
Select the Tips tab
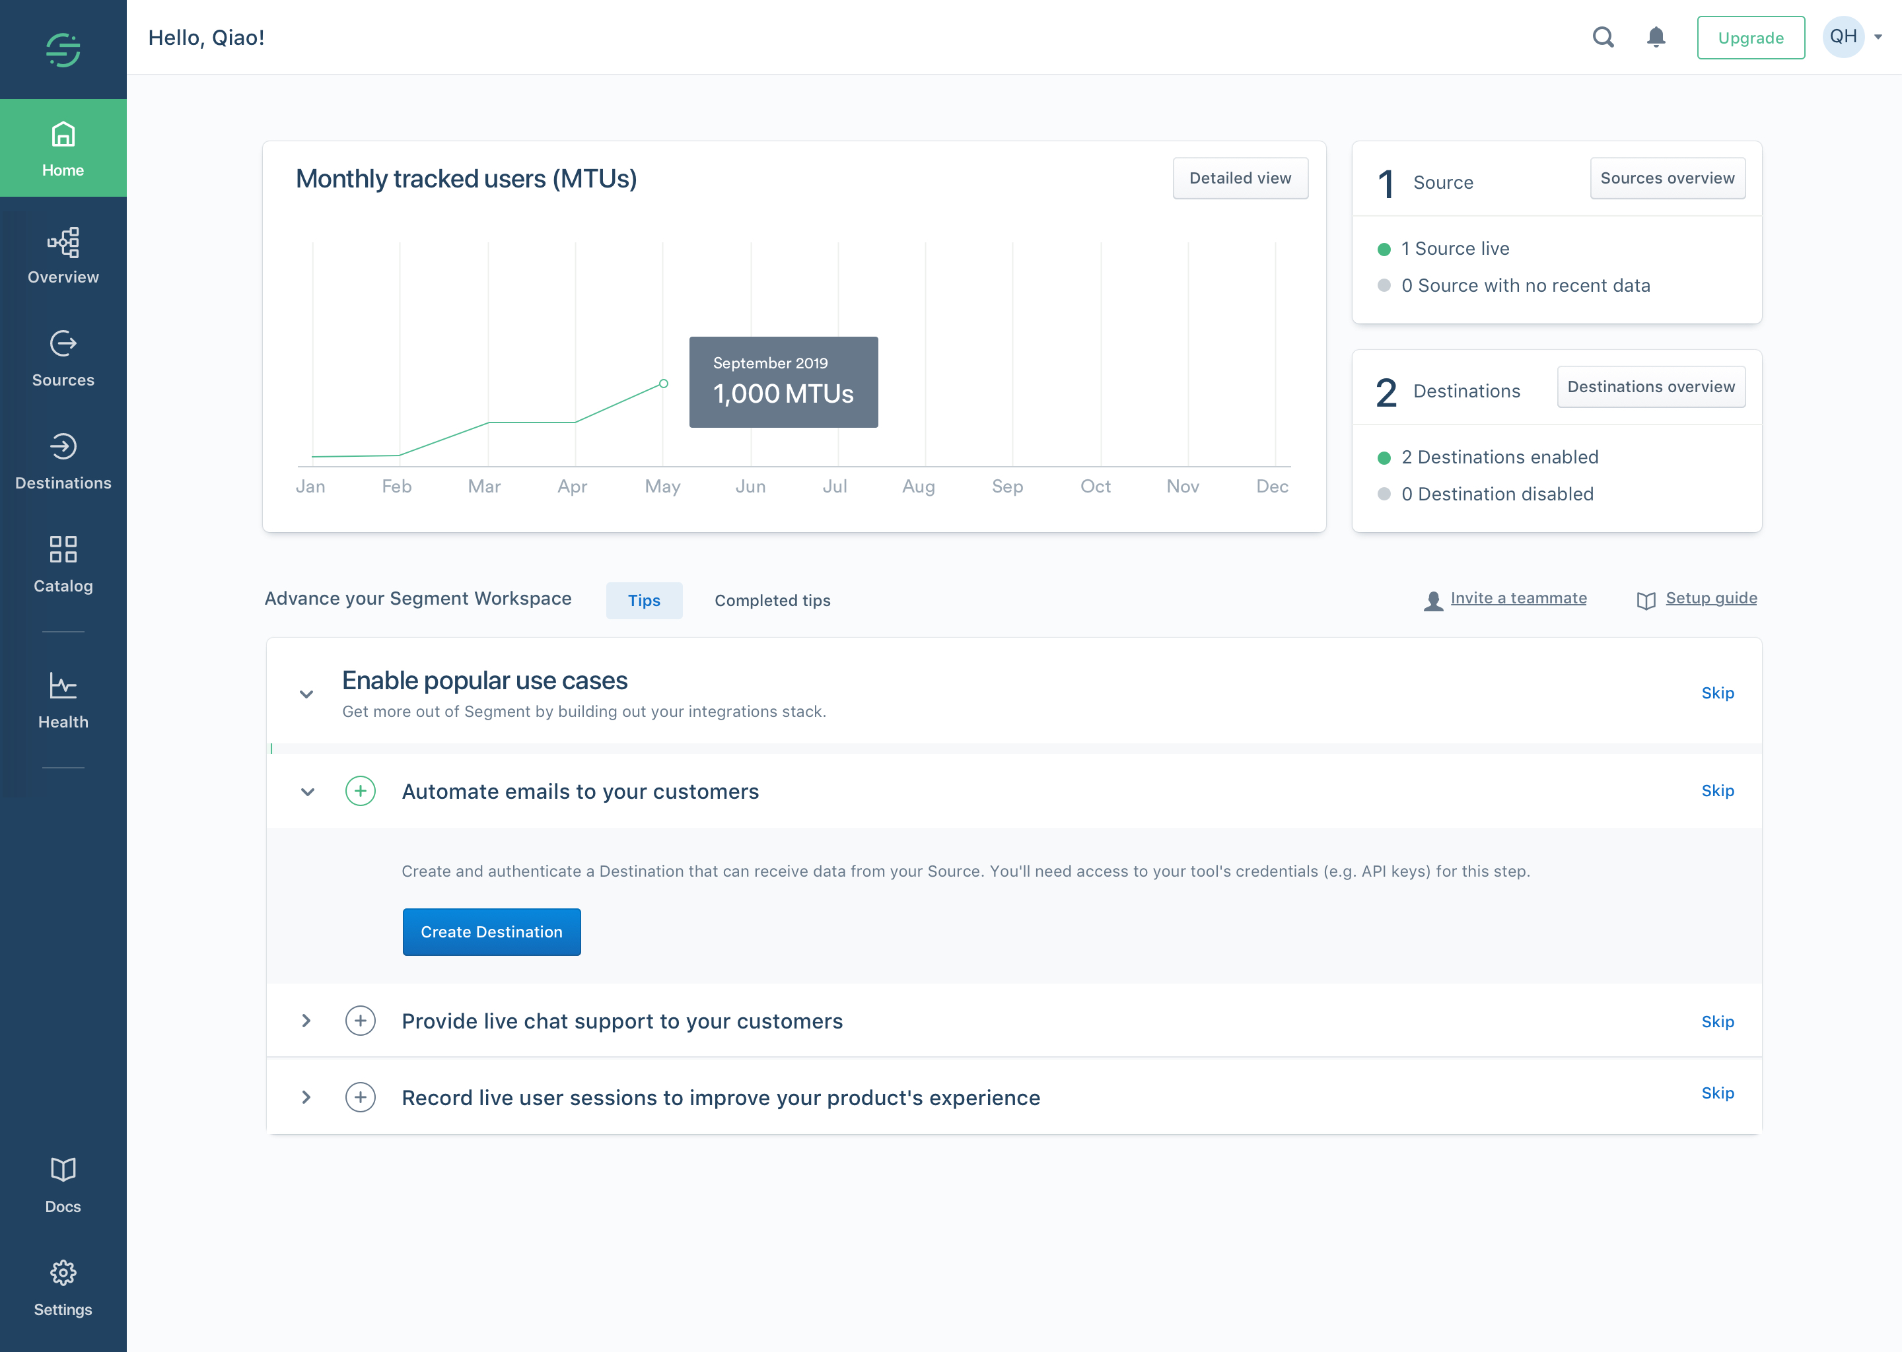click(x=644, y=600)
